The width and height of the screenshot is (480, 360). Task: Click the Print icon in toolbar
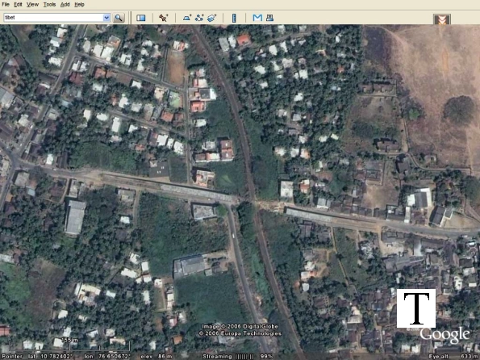click(x=269, y=18)
